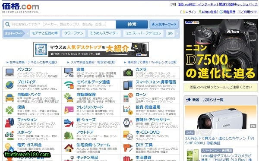Click the プロバイダ globe icon
The image size is (259, 161).
9,85
